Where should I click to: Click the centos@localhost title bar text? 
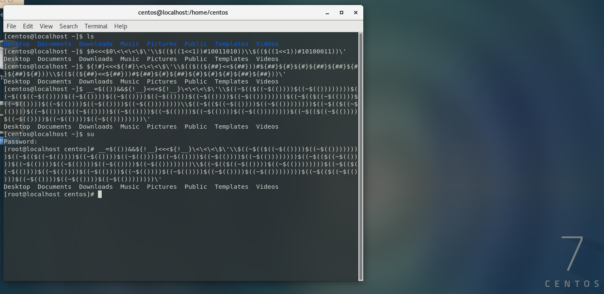pyautogui.click(x=183, y=12)
